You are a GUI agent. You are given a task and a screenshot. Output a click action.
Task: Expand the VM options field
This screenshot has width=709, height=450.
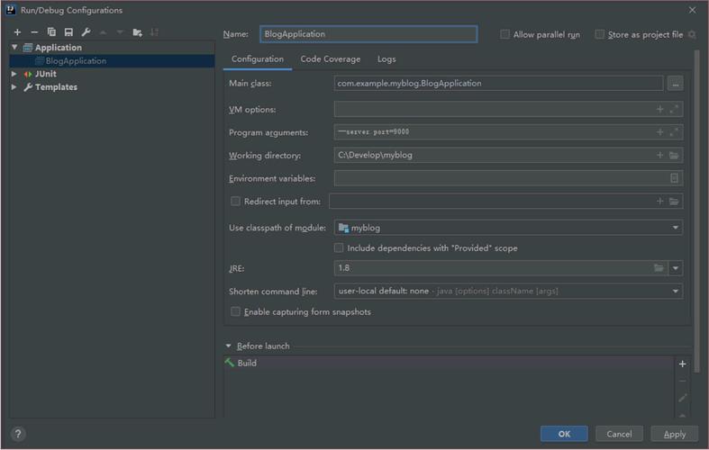pyautogui.click(x=674, y=109)
